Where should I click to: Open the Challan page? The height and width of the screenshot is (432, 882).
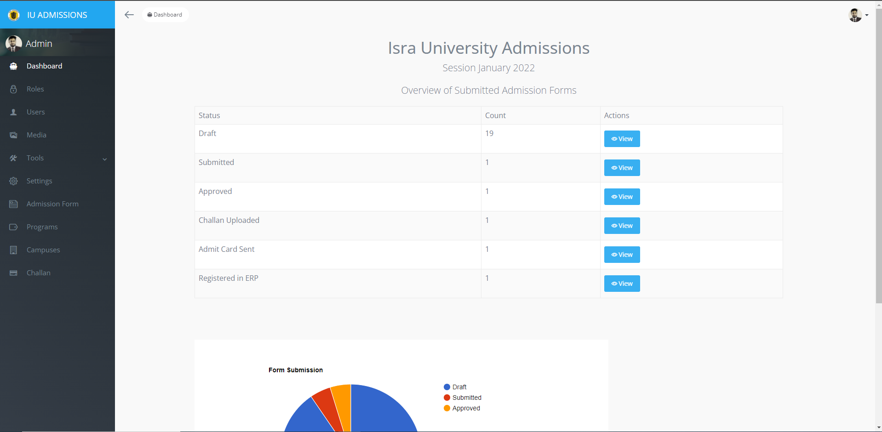tap(57, 273)
